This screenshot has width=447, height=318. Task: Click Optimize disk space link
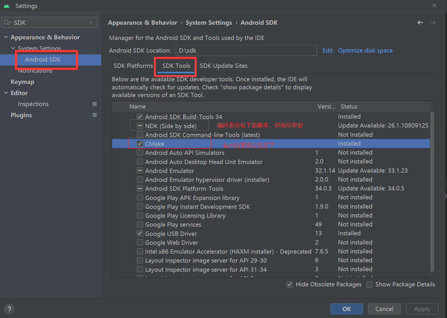365,51
